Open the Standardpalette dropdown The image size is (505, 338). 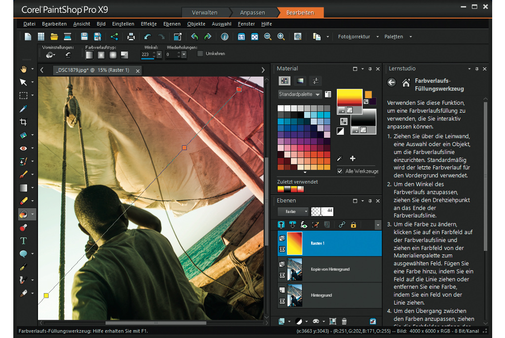tap(300, 94)
